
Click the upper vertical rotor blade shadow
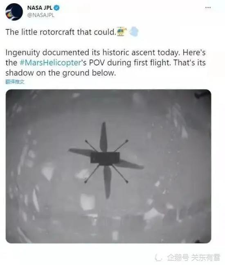click(103, 137)
